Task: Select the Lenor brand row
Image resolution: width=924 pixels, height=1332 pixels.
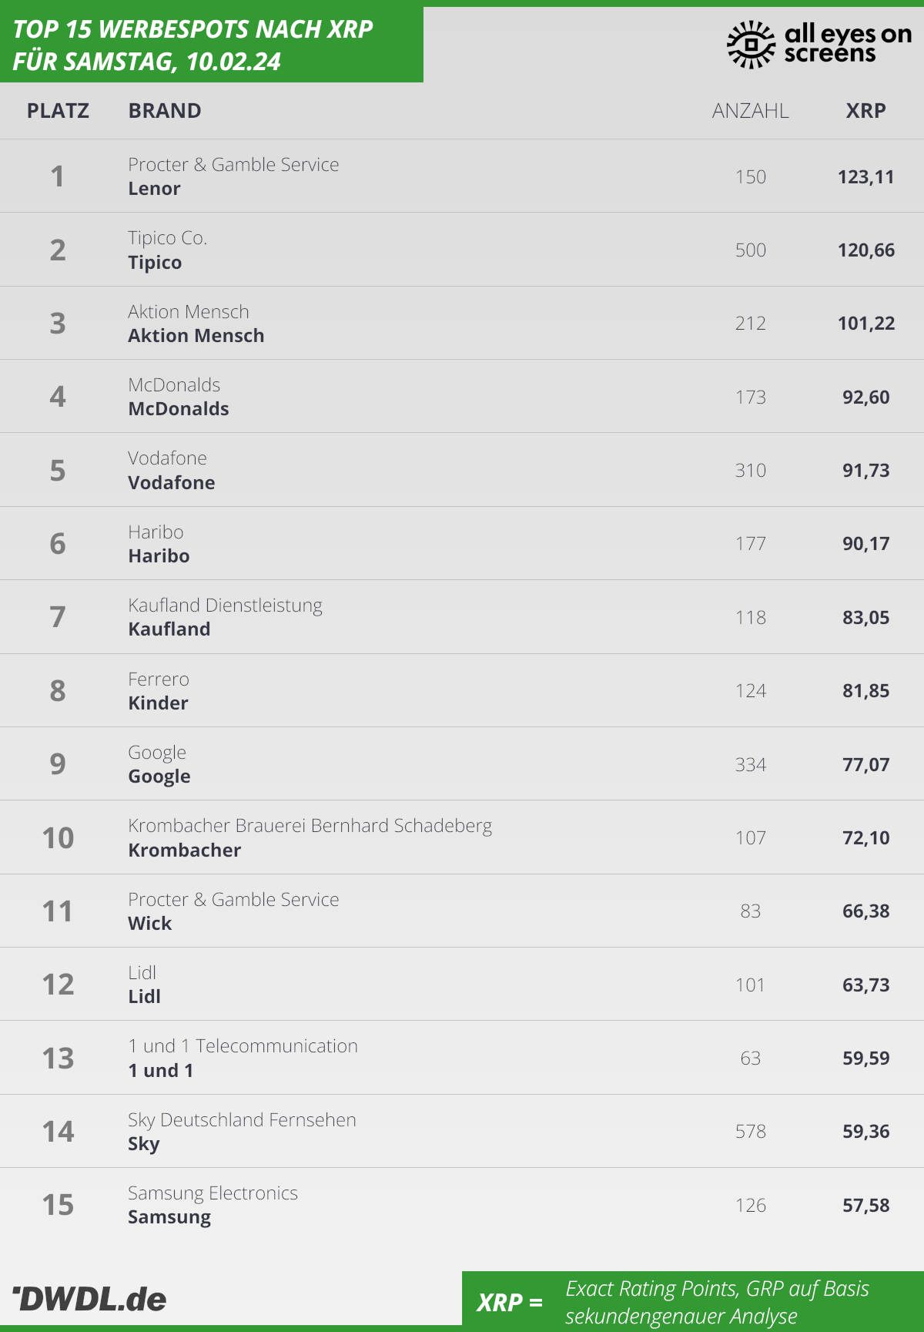Action: (462, 176)
